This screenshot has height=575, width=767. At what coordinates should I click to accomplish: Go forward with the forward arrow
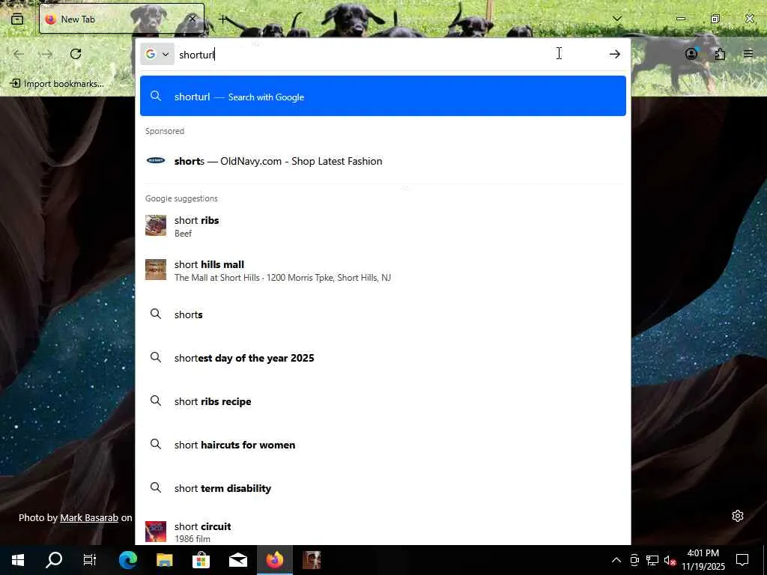(x=47, y=54)
